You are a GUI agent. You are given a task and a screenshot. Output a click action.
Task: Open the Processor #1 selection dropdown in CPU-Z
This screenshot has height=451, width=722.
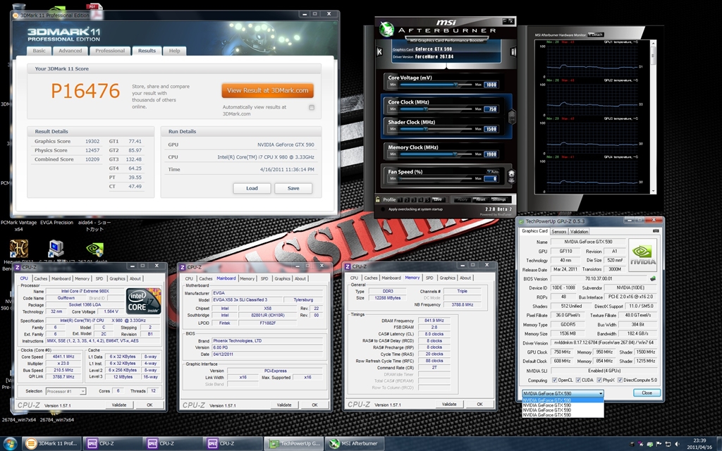point(66,391)
